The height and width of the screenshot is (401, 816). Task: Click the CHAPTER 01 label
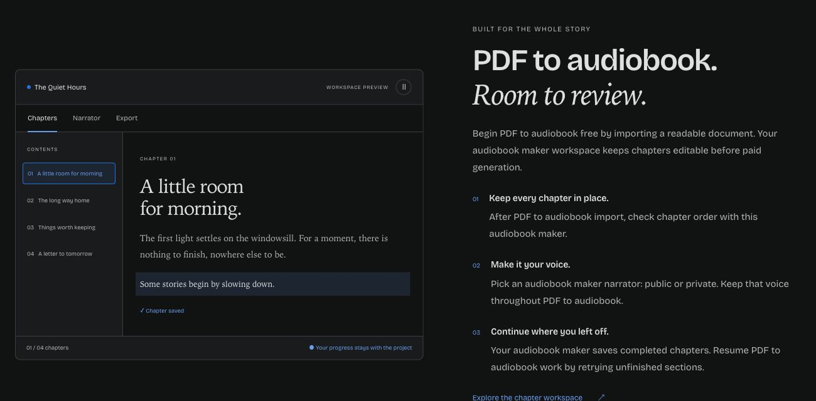click(158, 159)
